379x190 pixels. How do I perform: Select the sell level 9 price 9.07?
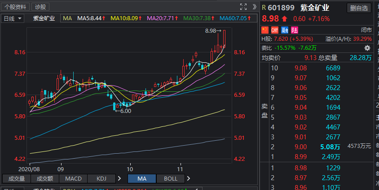(x=301, y=78)
